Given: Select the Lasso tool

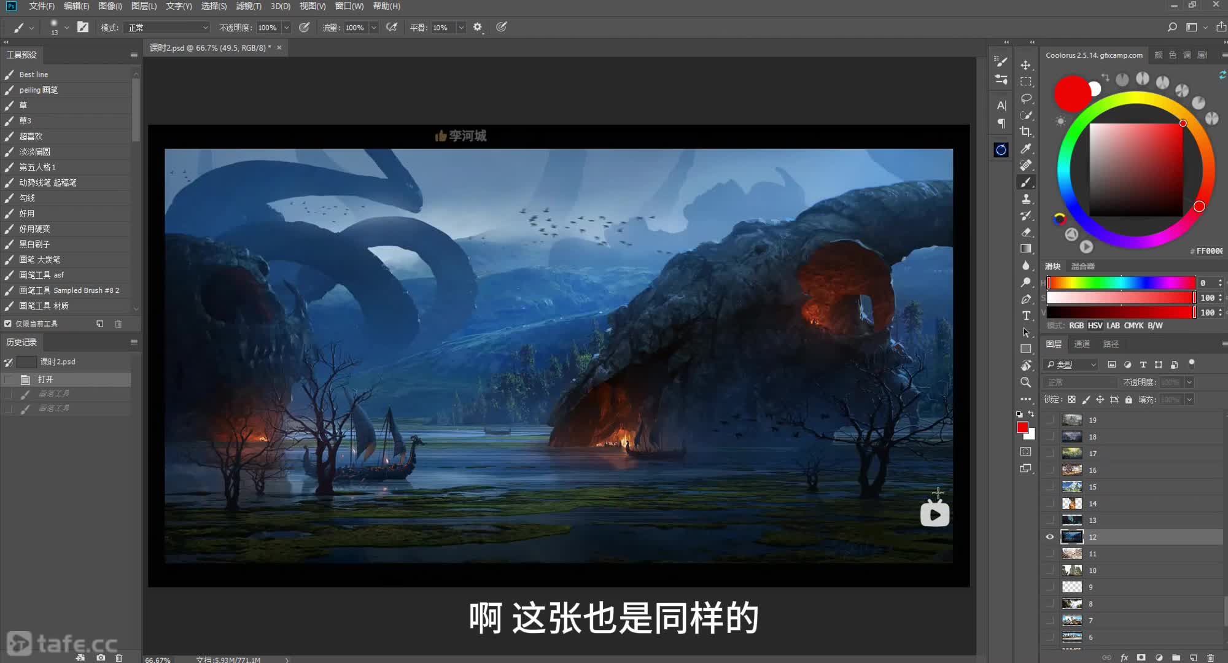Looking at the screenshot, I should pos(1025,98).
